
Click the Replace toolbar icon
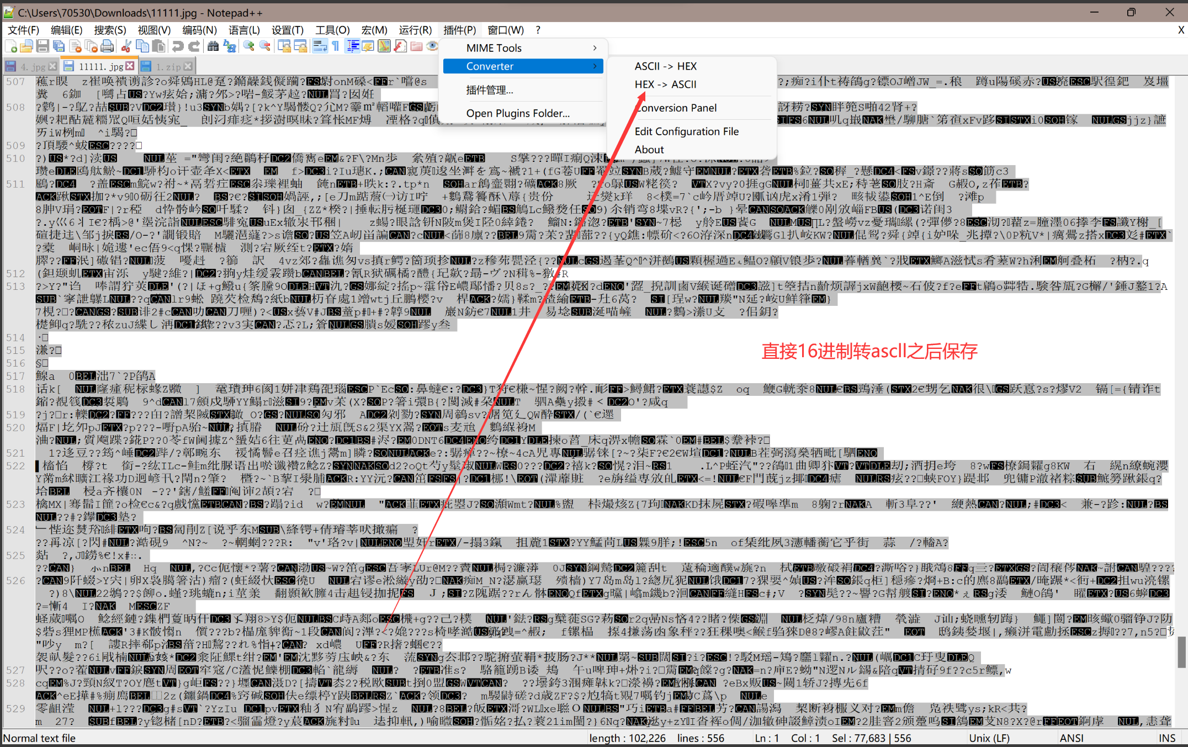pyautogui.click(x=230, y=46)
